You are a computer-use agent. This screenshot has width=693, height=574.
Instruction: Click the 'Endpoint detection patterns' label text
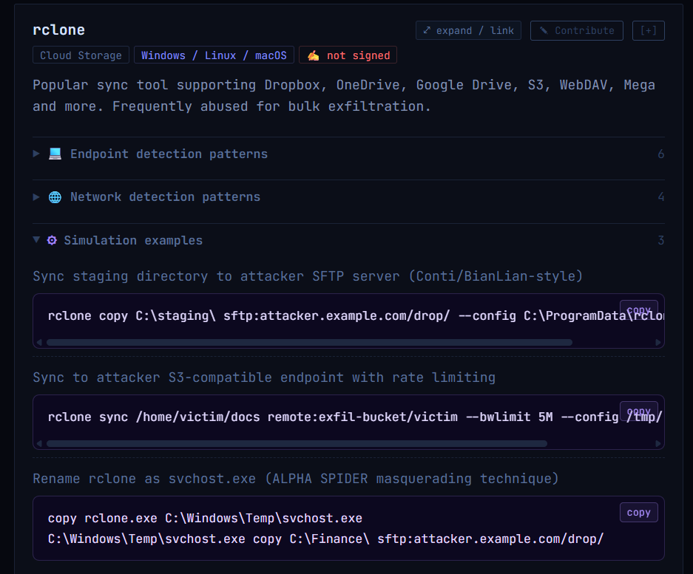click(169, 154)
